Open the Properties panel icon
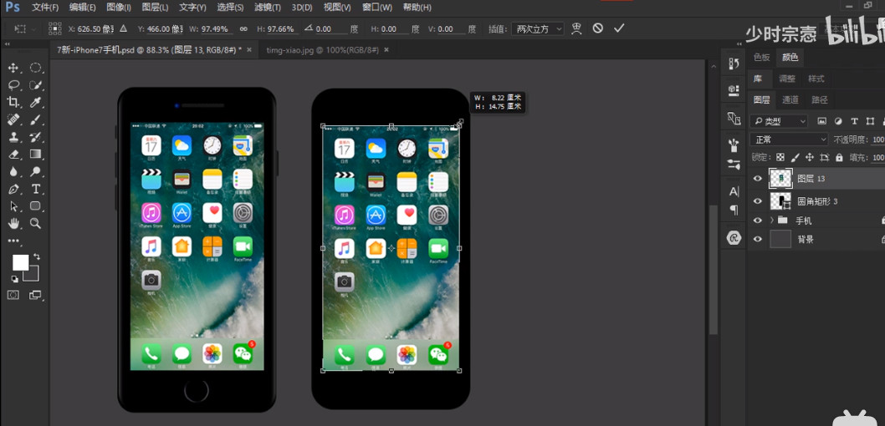This screenshot has height=426, width=885. point(734,89)
